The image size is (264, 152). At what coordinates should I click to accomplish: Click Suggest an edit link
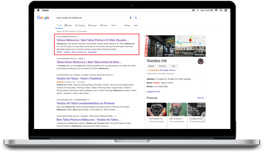(x=153, y=92)
